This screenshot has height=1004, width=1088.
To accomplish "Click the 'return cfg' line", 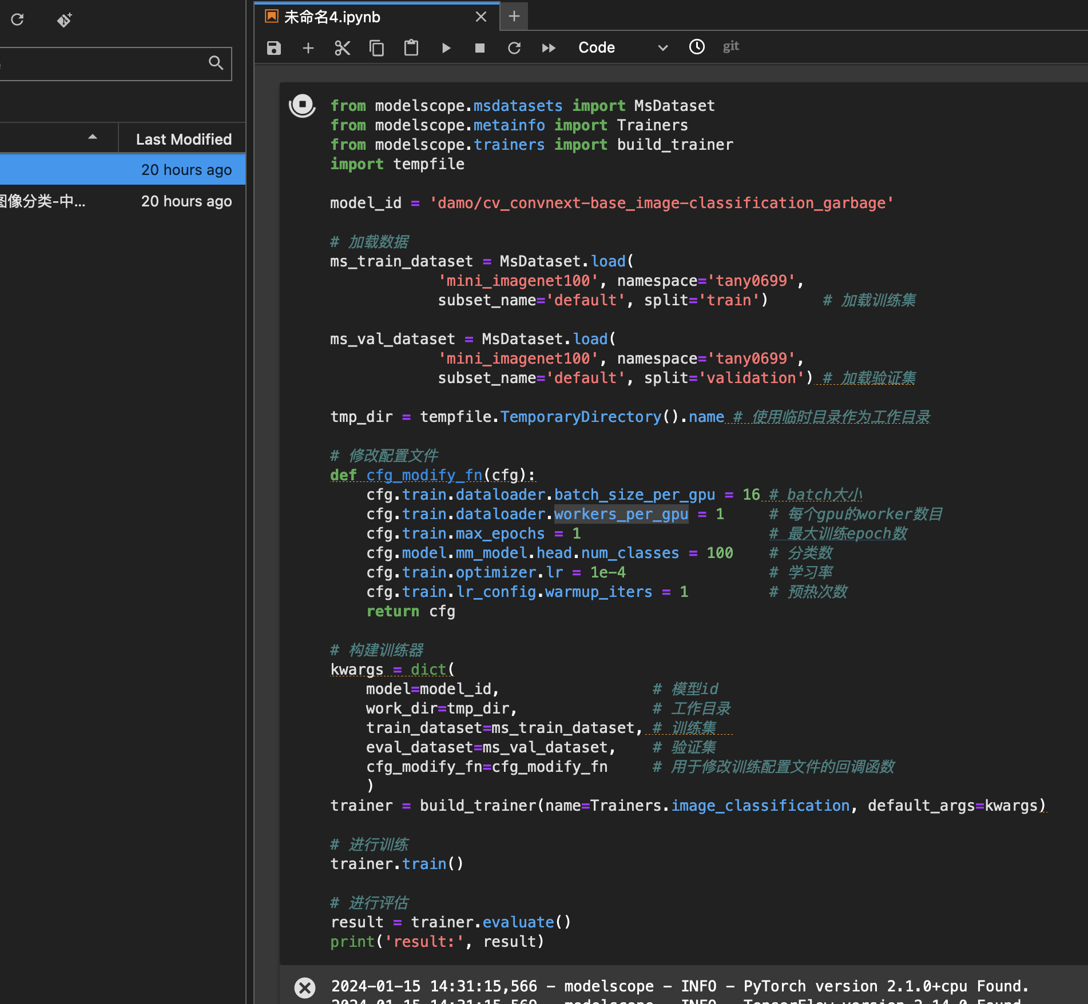I will [411, 611].
